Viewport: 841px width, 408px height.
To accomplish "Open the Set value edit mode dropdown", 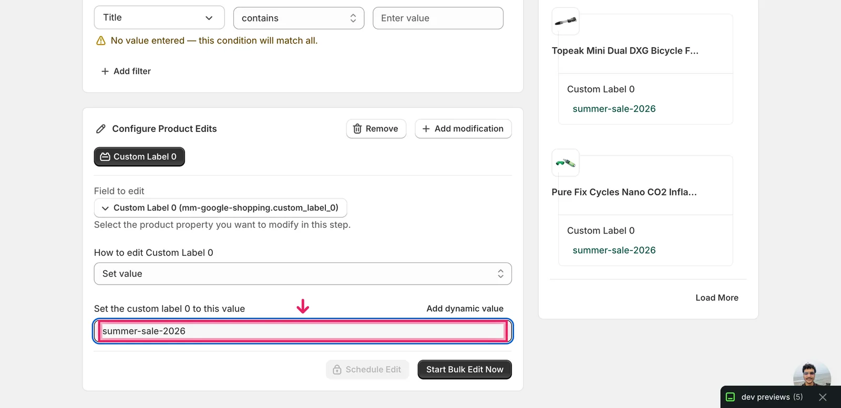I will (x=303, y=274).
